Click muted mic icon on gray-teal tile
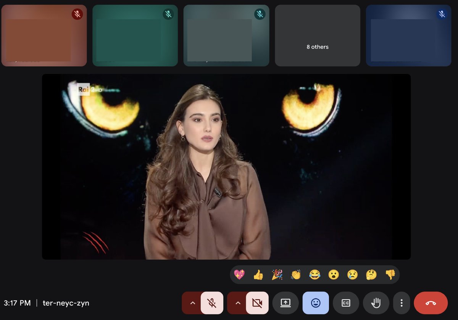458x320 pixels. (x=260, y=14)
